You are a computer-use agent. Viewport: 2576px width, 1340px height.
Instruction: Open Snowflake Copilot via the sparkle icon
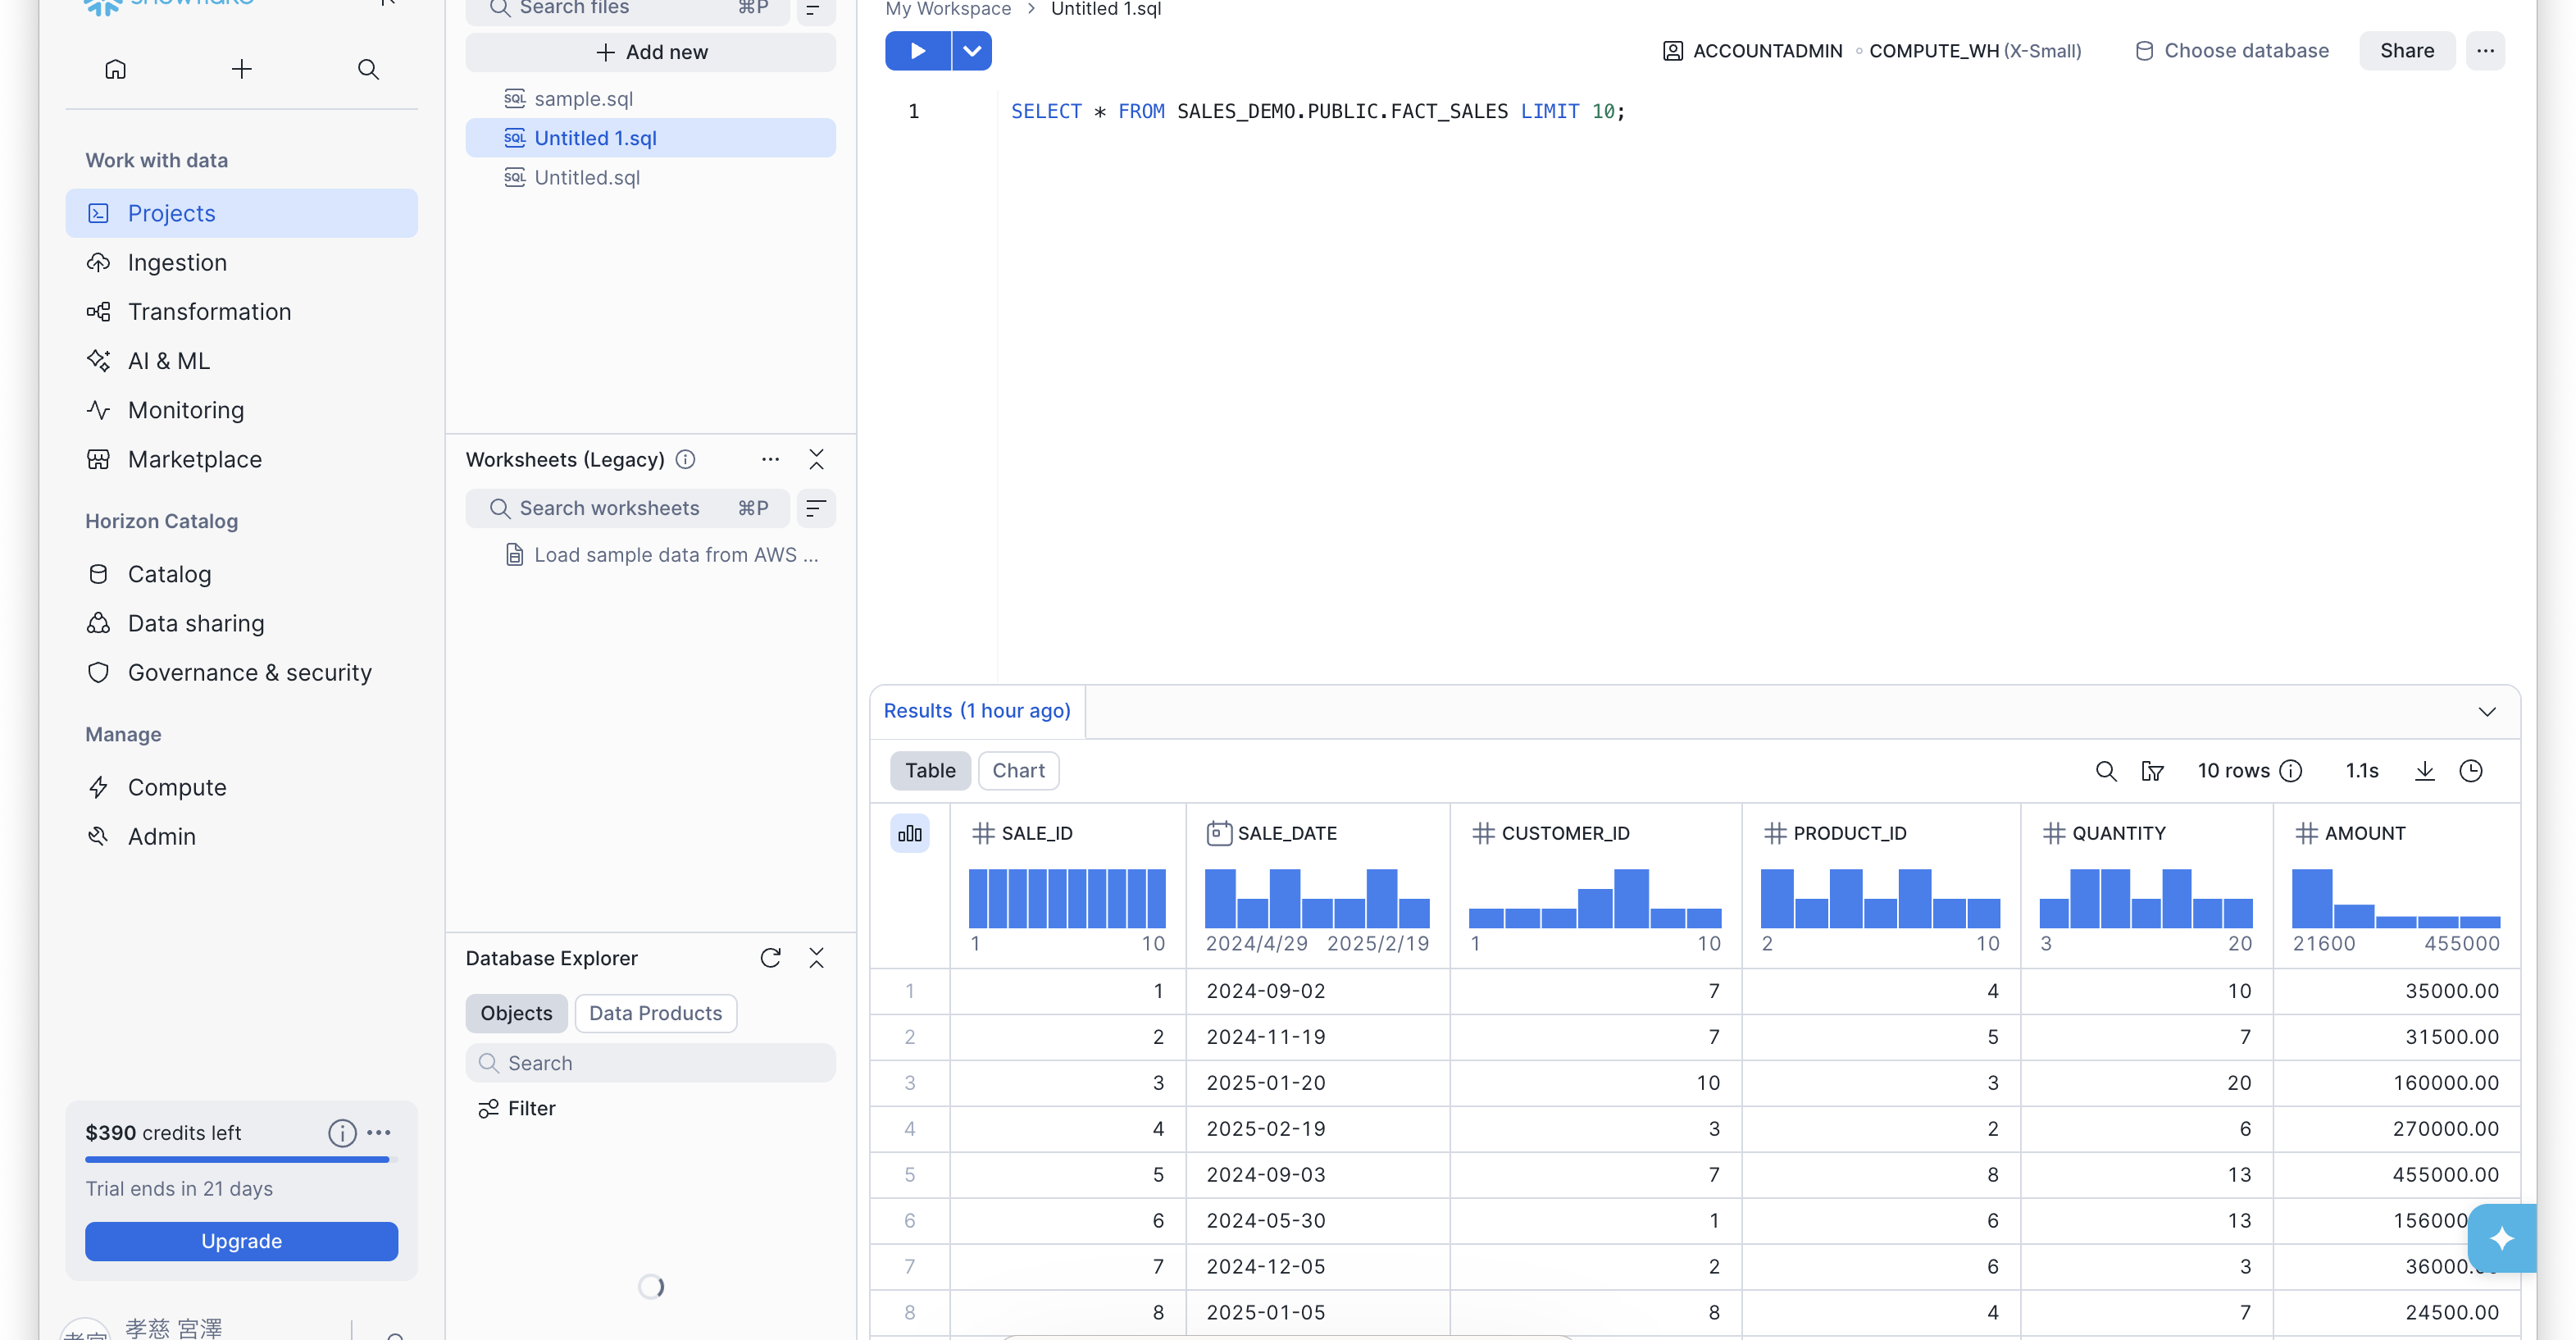point(2504,1238)
